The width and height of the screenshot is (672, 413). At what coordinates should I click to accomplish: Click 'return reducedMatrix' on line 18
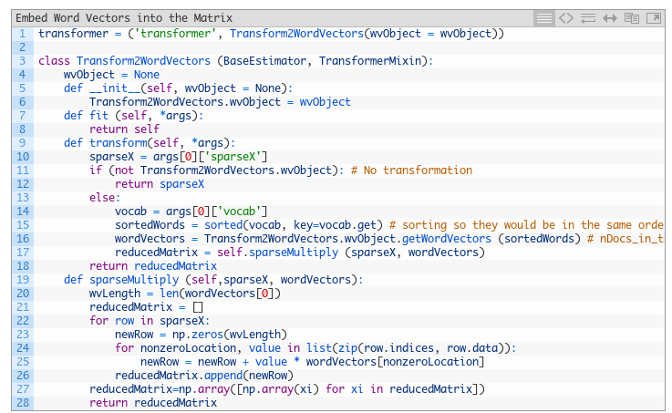pos(153,266)
